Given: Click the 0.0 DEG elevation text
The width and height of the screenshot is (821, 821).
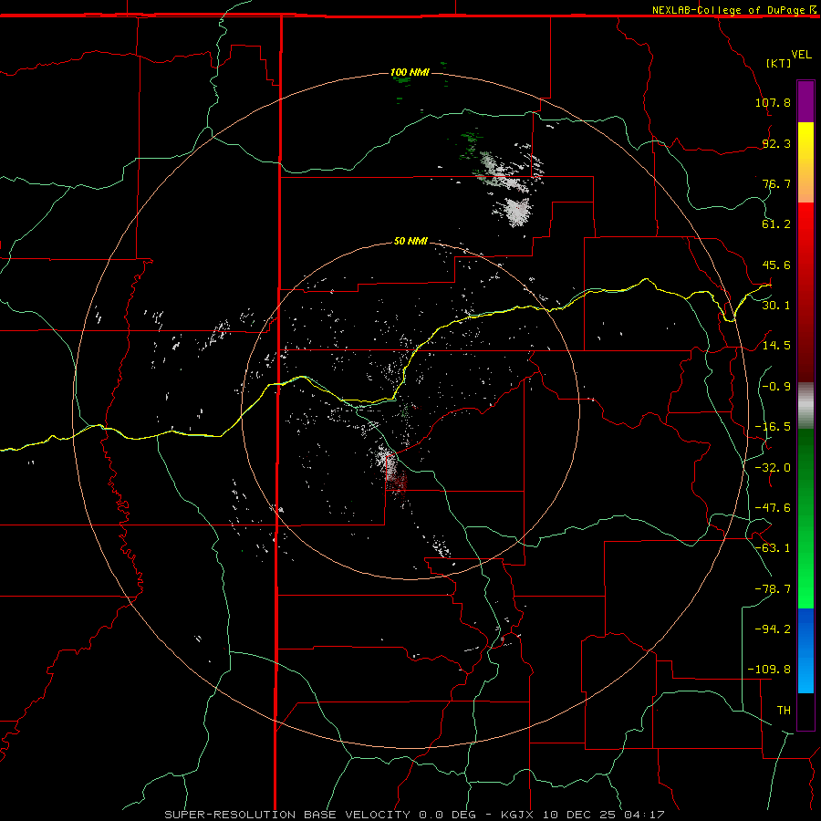Looking at the screenshot, I should coord(447,815).
